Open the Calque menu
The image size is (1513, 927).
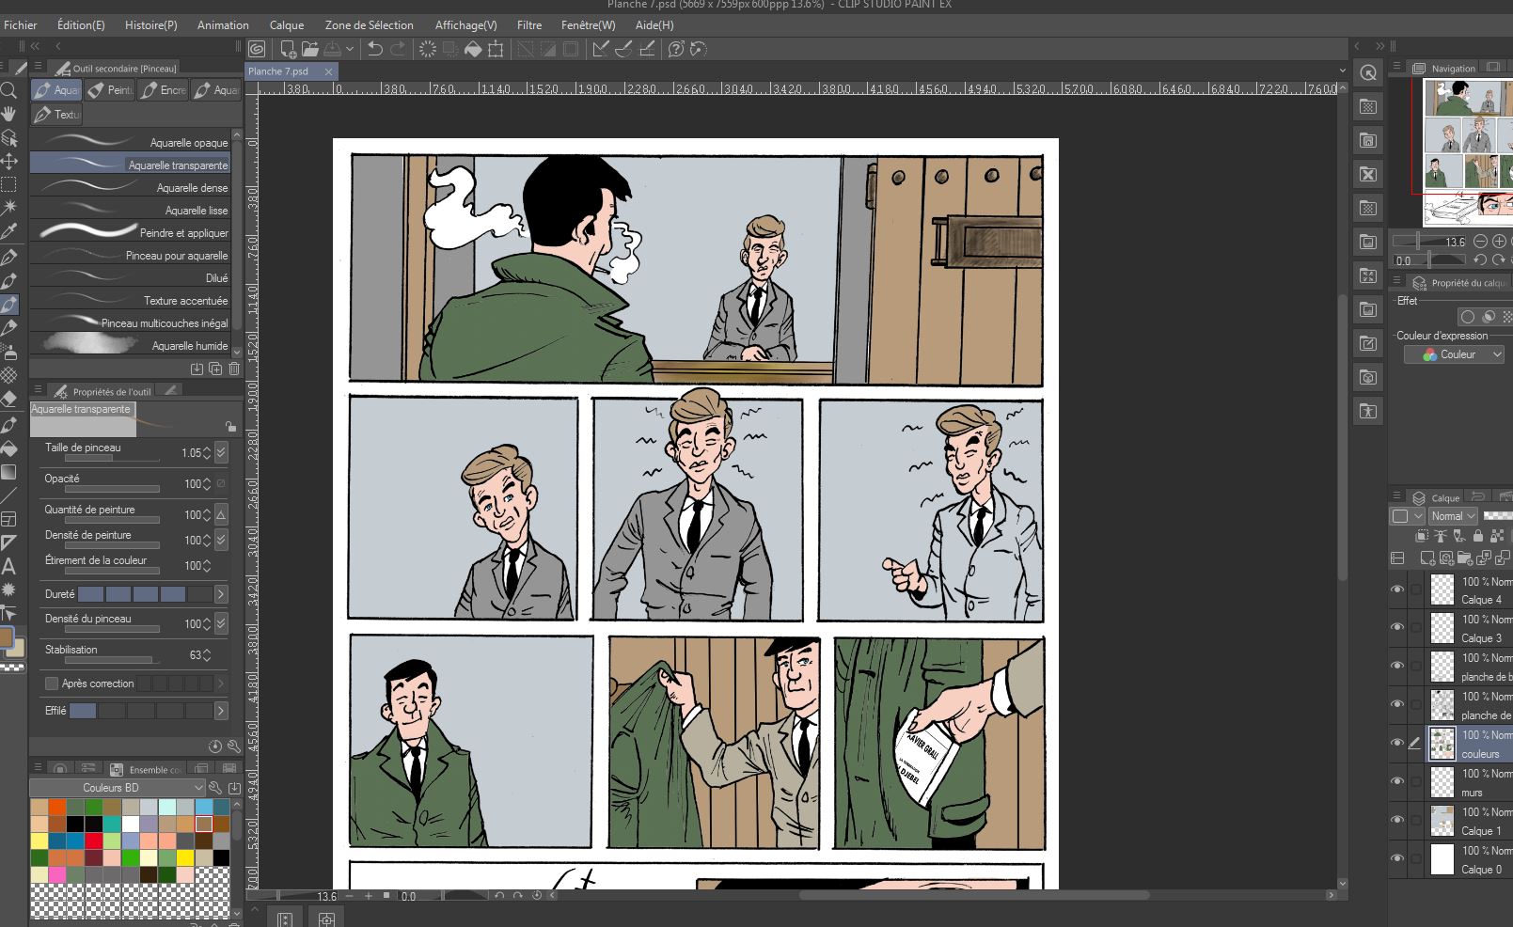[286, 25]
